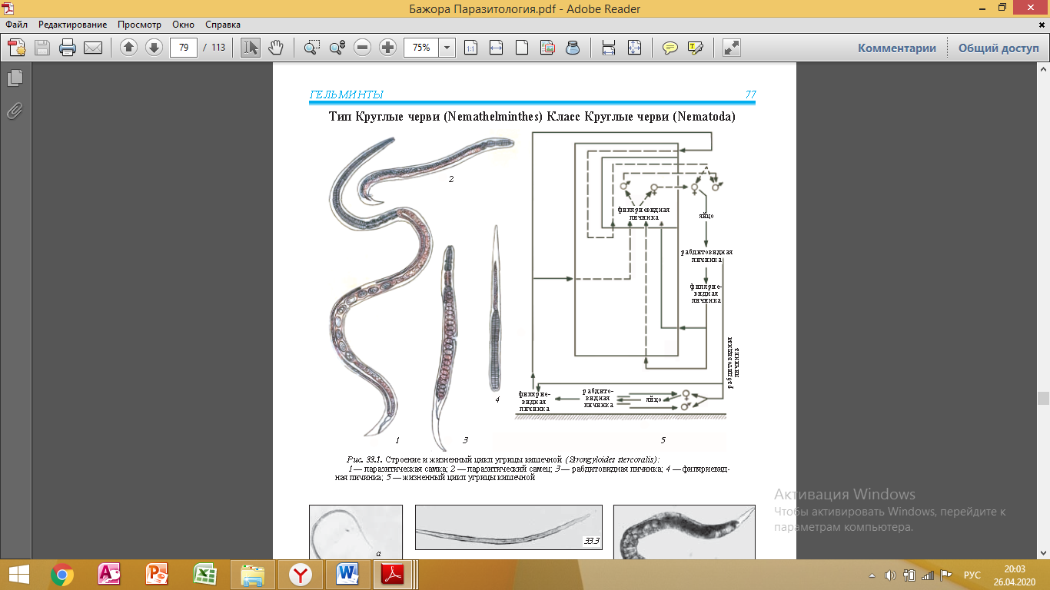Click the page number field showing 79

tap(184, 48)
